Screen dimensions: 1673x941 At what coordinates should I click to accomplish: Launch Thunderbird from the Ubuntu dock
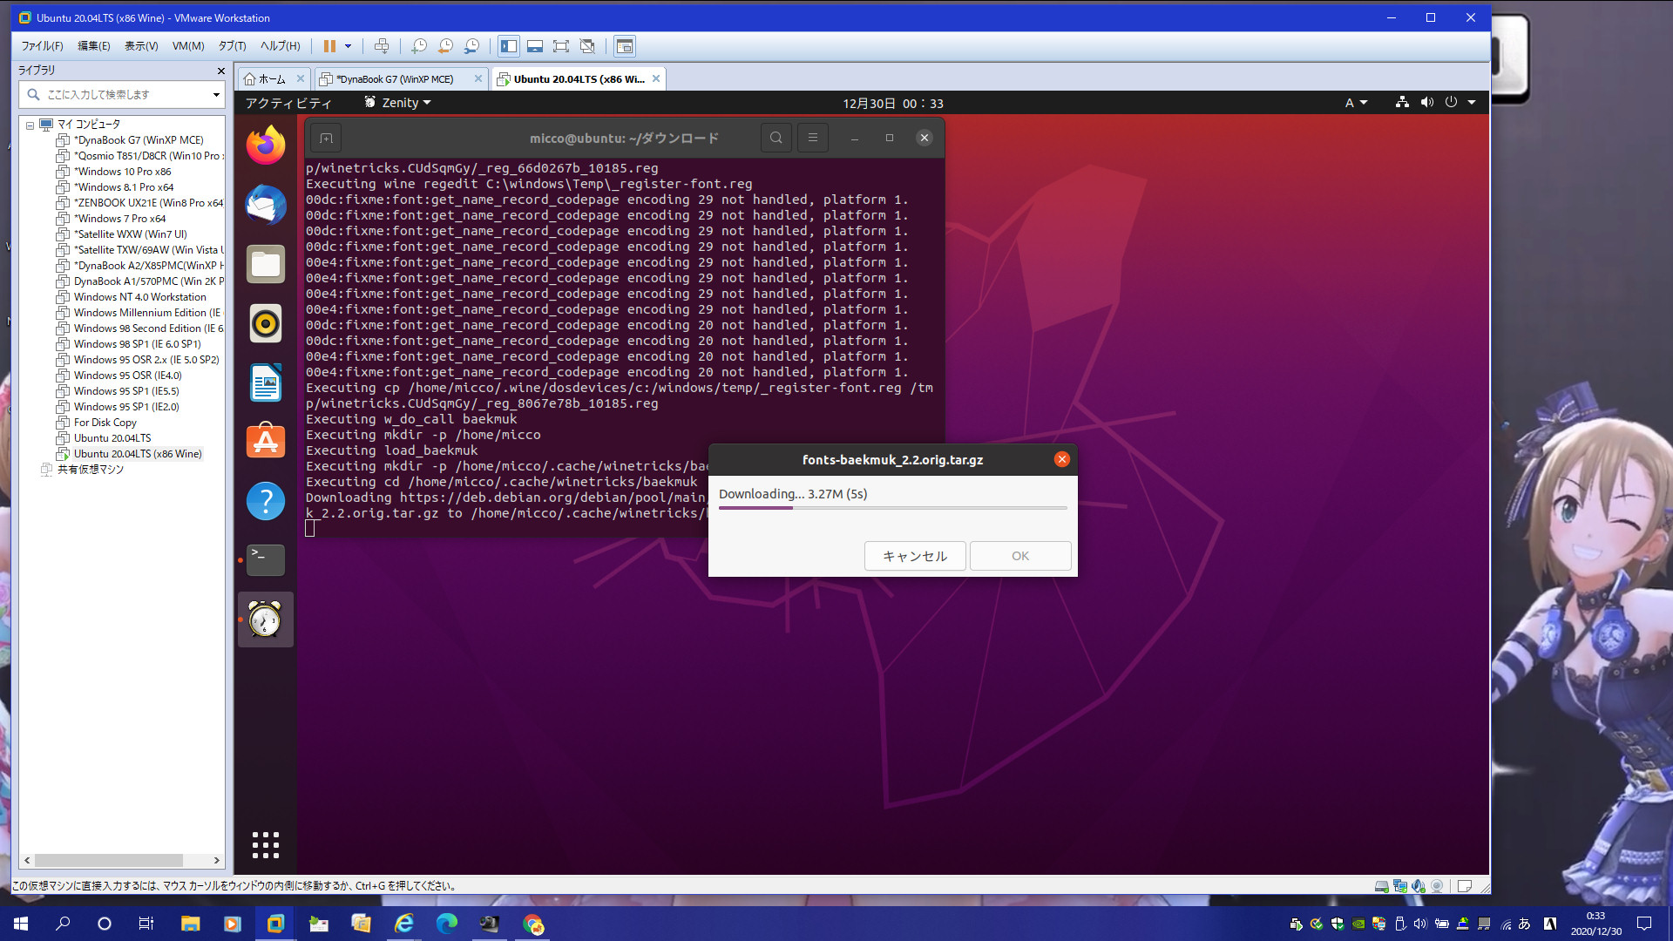[266, 205]
